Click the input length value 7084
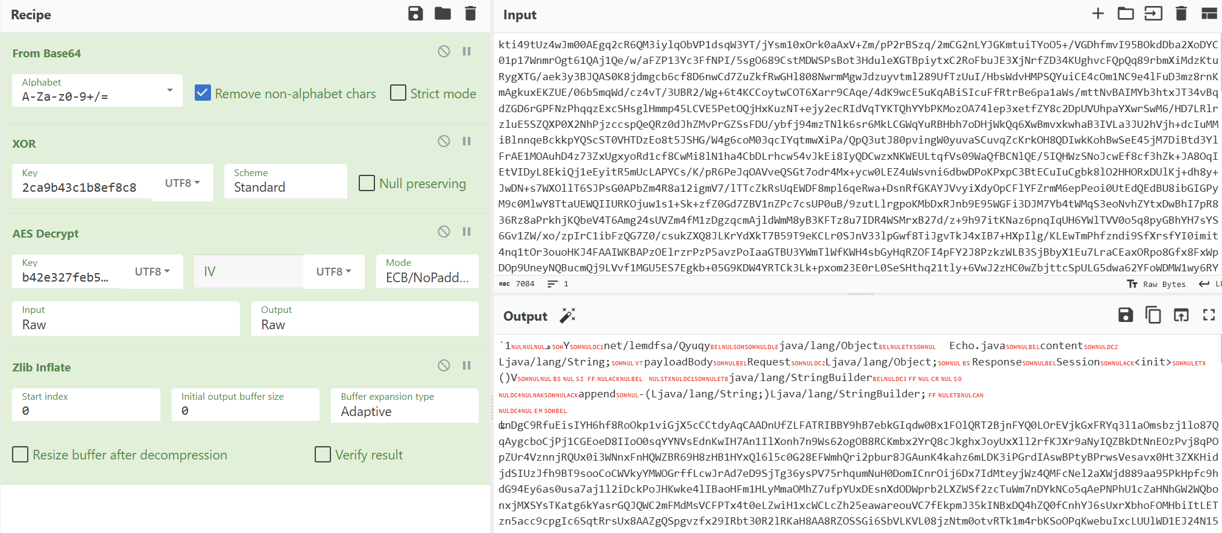This screenshot has width=1222, height=533. point(524,284)
